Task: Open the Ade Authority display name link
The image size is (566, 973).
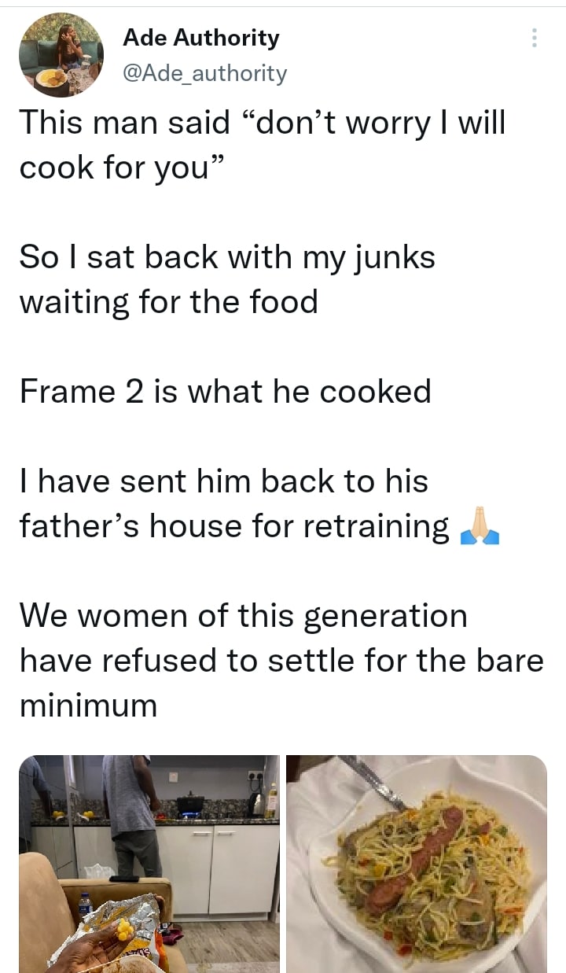Action: click(201, 38)
